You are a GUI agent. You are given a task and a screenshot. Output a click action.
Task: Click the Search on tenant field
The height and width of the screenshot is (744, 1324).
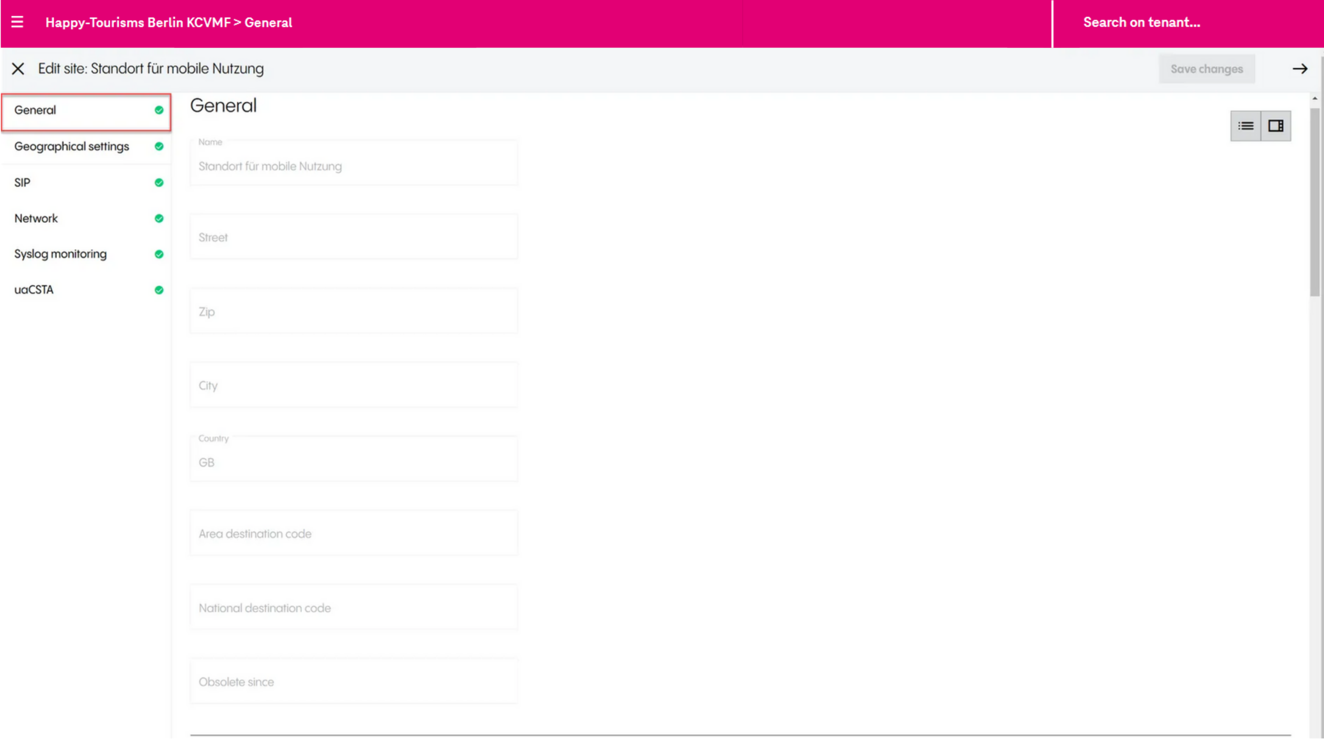point(1141,23)
